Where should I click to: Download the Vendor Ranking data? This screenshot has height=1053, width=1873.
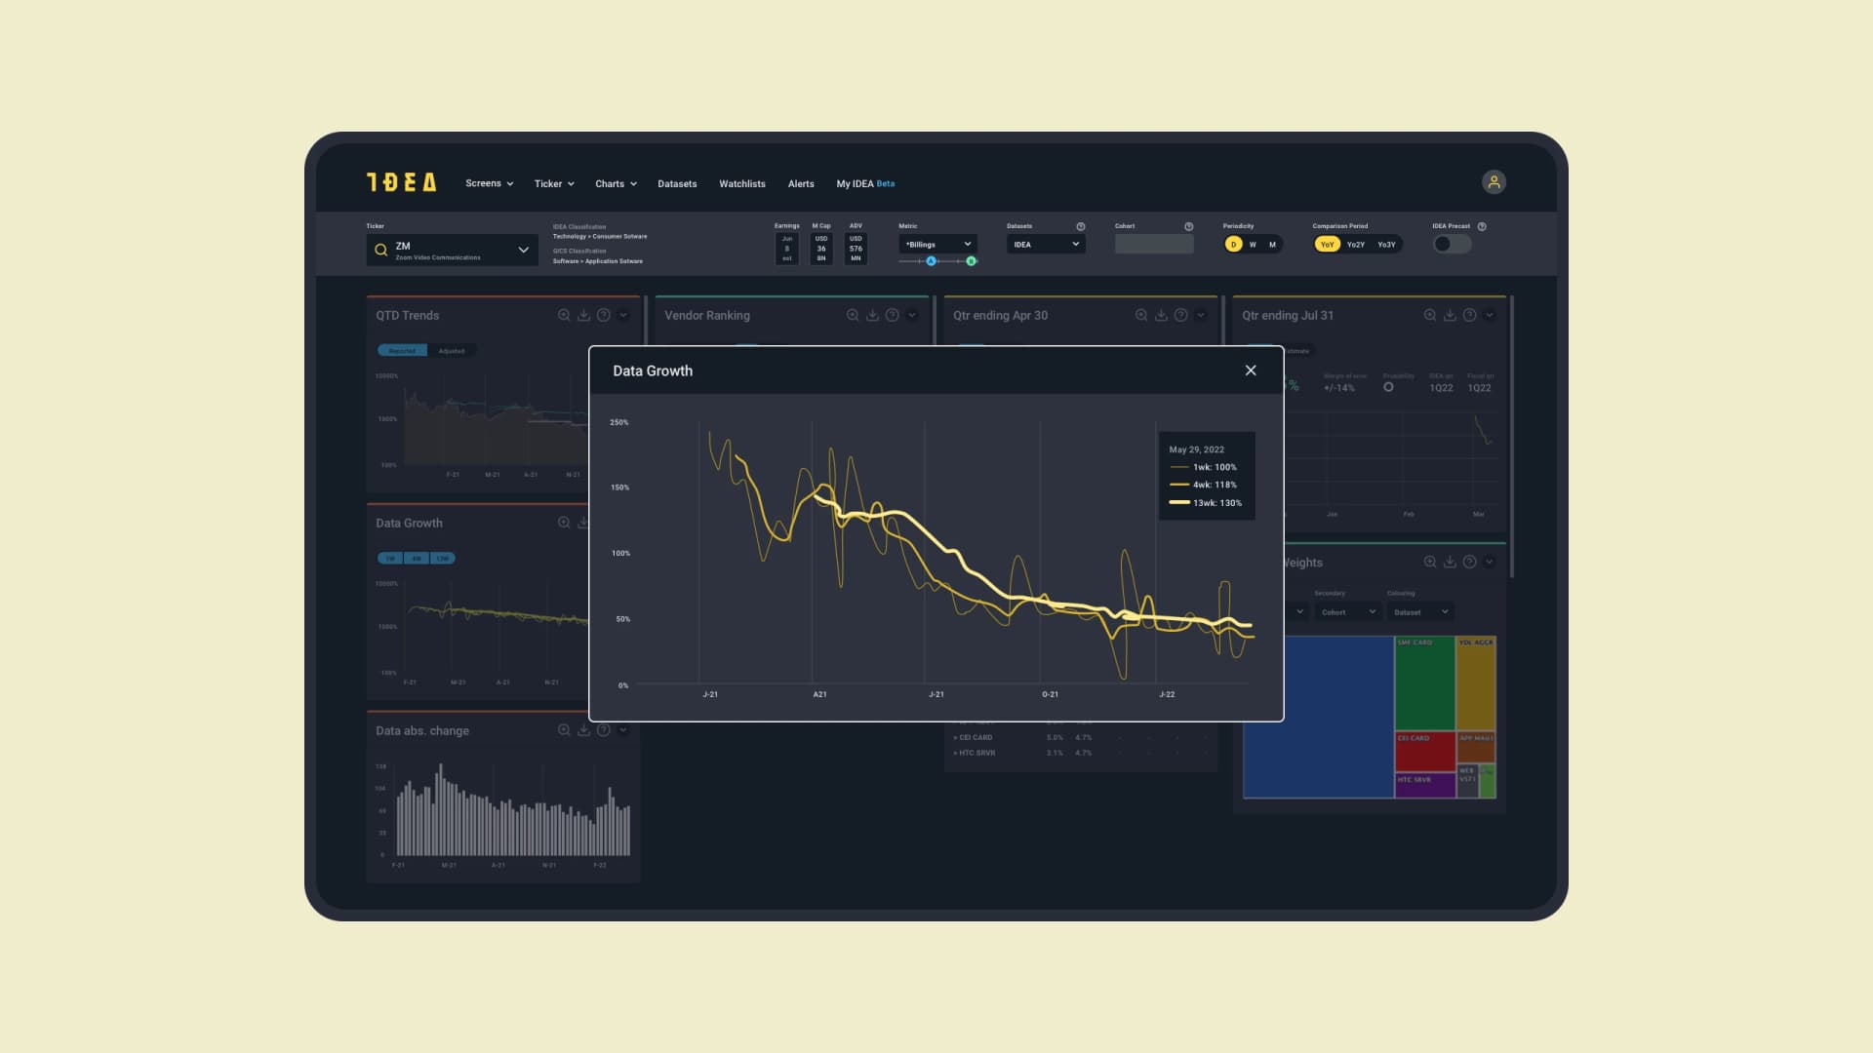pos(871,315)
